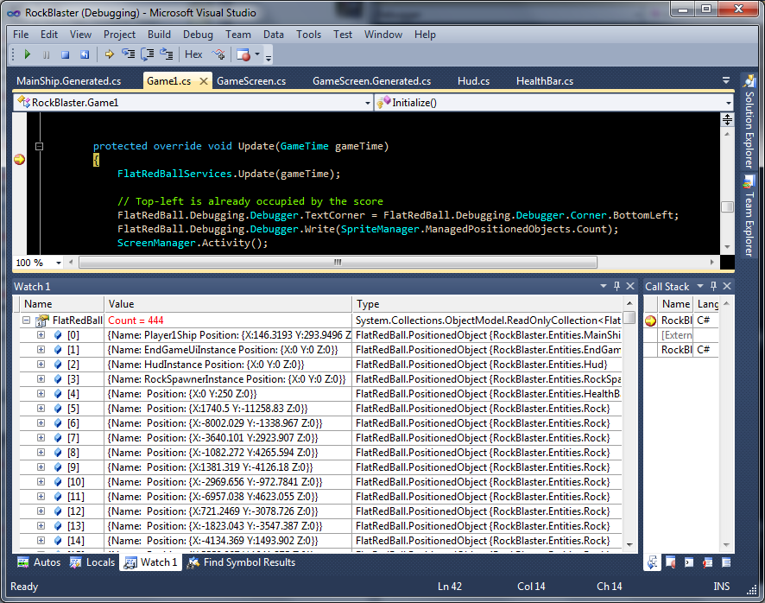The height and width of the screenshot is (603, 765).
Task: Pin the Call Stack panel
Action: pos(714,286)
